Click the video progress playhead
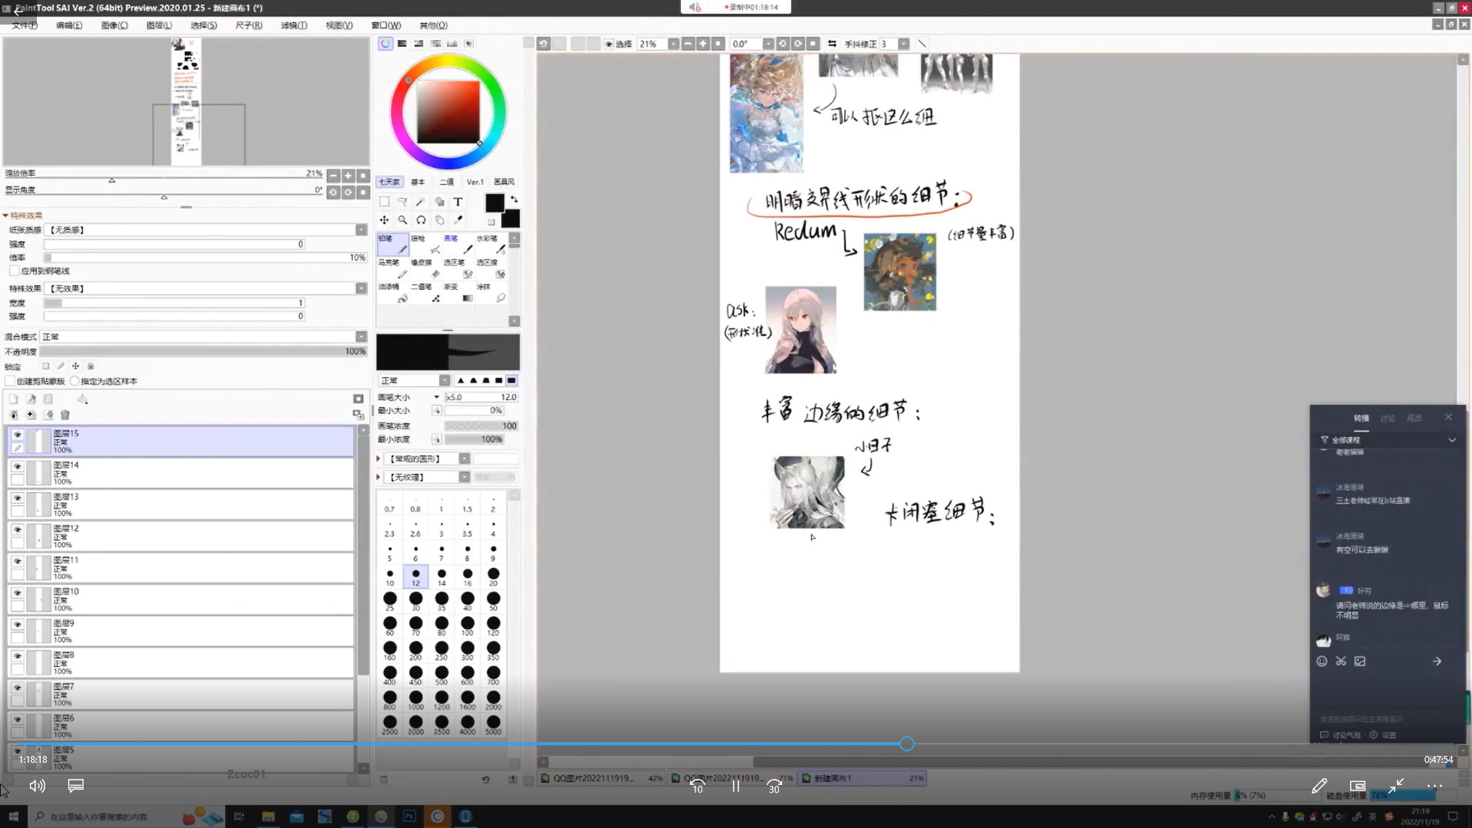 click(x=907, y=744)
